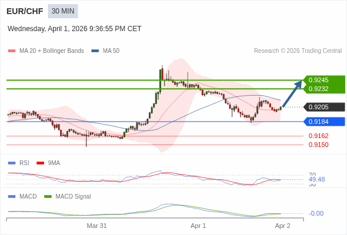Click the MACD blue legend swatch
347x235 pixels.
click(12, 197)
